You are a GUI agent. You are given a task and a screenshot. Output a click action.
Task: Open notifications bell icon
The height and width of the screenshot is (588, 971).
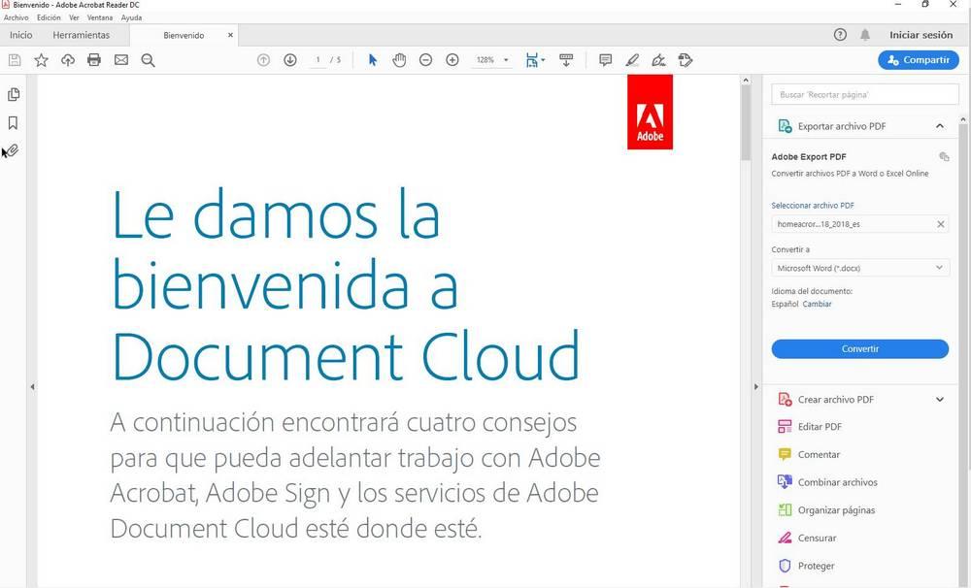tap(865, 35)
